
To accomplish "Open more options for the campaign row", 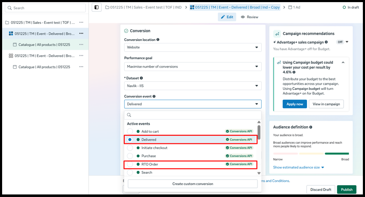I will pos(81,22).
